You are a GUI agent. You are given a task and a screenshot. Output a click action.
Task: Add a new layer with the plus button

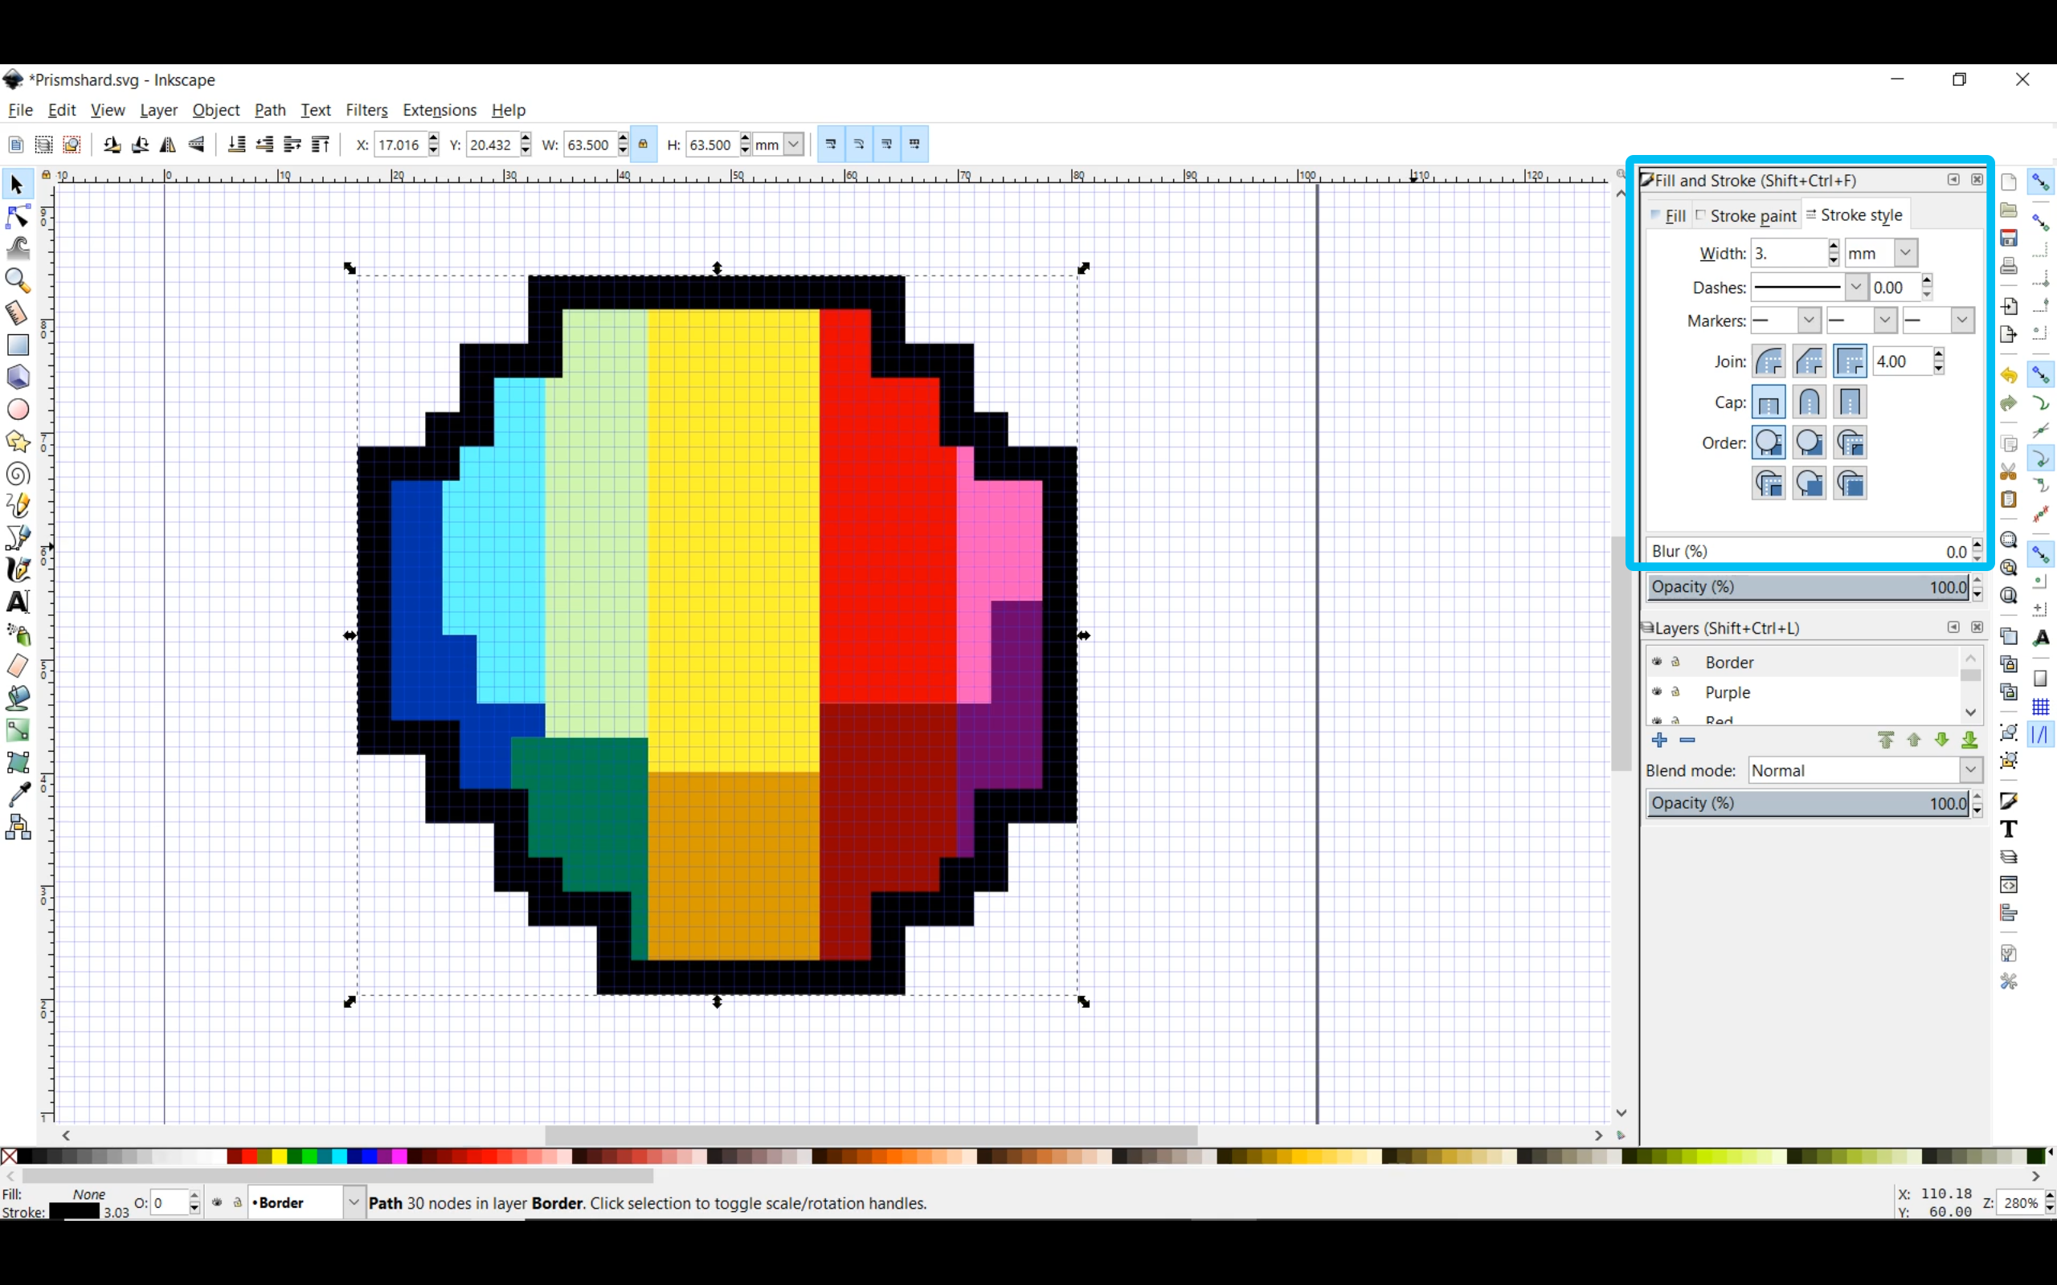1659,740
